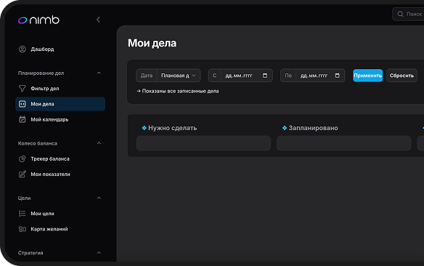Click the Применить button
The height and width of the screenshot is (266, 424).
[x=368, y=76]
